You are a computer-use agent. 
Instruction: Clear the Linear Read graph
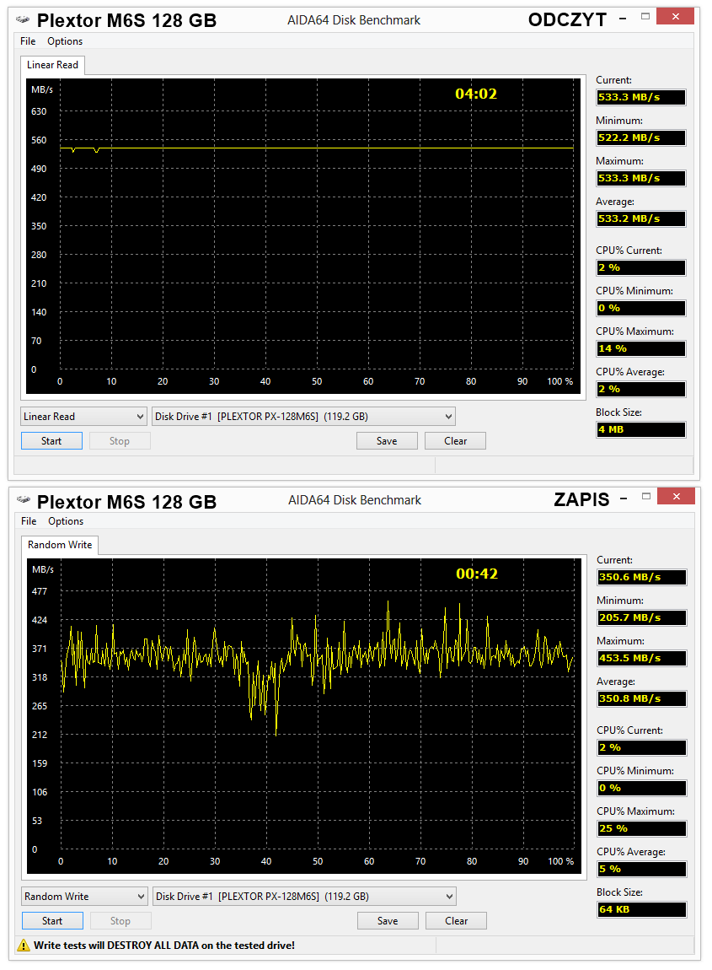click(x=456, y=441)
